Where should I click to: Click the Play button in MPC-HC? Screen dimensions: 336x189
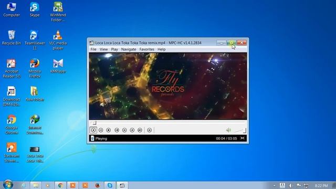93,130
